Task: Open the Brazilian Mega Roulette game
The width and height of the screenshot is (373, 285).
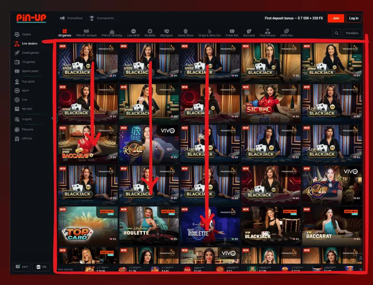Action: click(x=210, y=226)
